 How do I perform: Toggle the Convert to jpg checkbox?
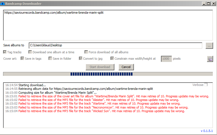(81, 58)
